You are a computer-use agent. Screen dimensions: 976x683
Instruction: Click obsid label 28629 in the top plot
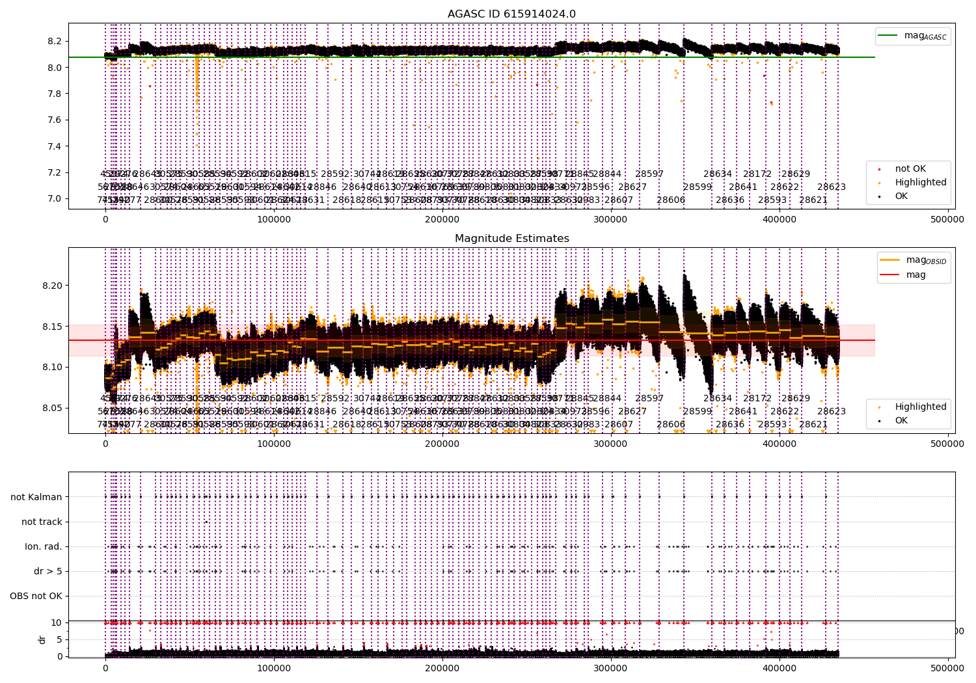[796, 174]
